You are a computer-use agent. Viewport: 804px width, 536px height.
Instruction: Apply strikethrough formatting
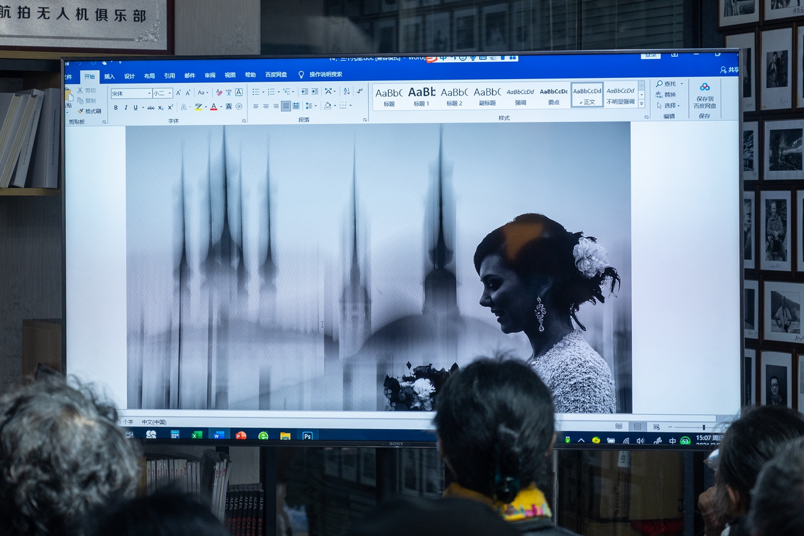pyautogui.click(x=151, y=107)
